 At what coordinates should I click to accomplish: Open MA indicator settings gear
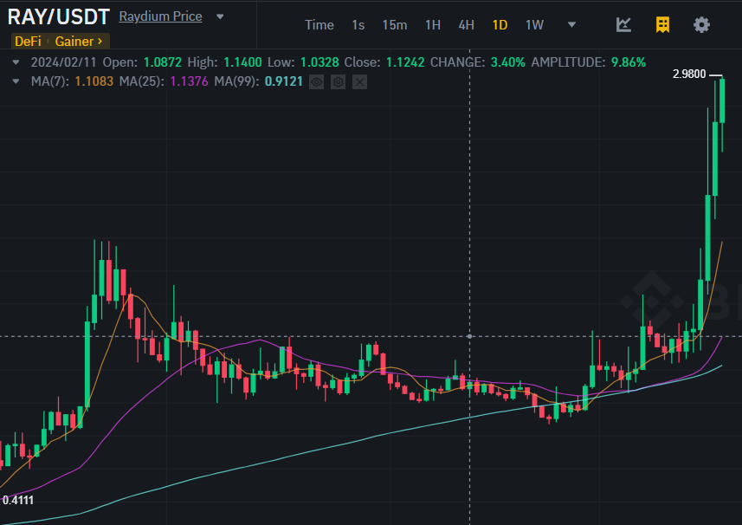click(338, 82)
